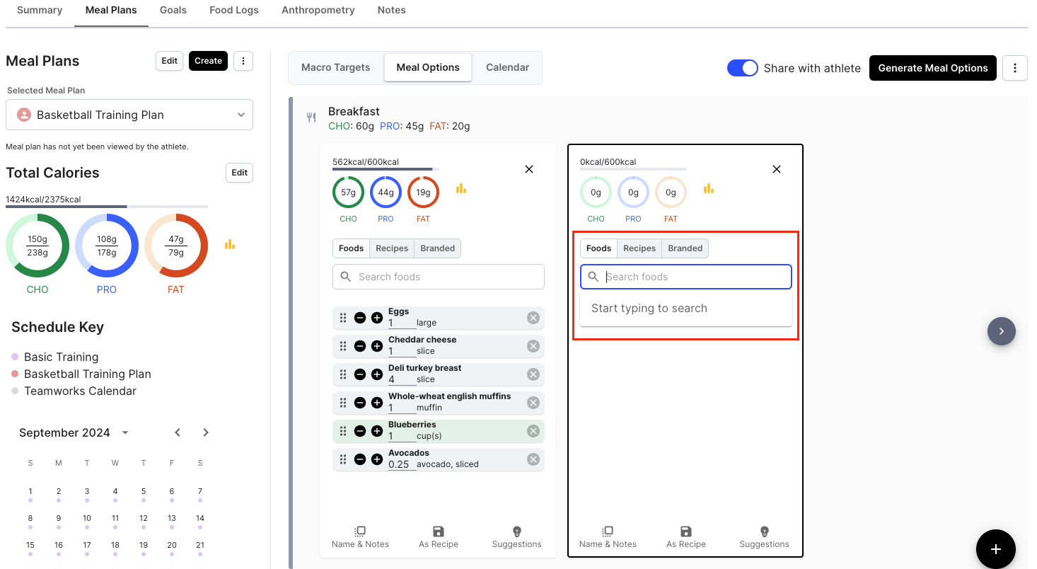Click drag handle for Blueberries row
The height and width of the screenshot is (569, 1037).
pos(343,431)
